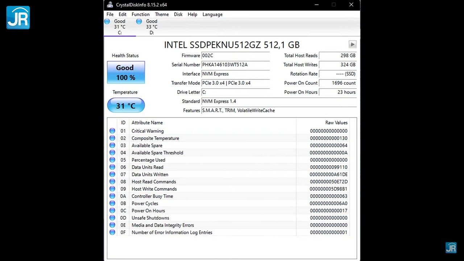
Task: Click the blue status orb for drive C:
Action: (x=107, y=21)
